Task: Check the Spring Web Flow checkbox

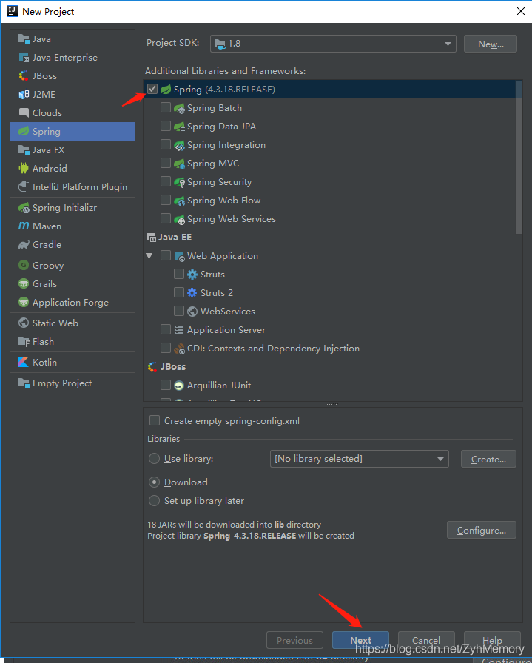Action: tap(166, 200)
